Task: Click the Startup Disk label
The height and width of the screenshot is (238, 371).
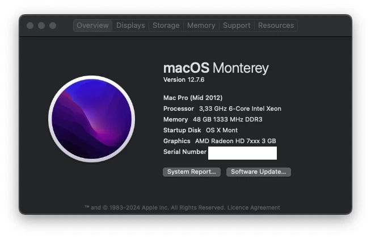Action: pyautogui.click(x=182, y=130)
